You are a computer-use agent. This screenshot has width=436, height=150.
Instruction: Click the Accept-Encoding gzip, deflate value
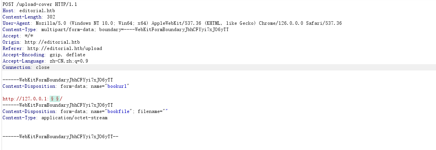click(67, 55)
